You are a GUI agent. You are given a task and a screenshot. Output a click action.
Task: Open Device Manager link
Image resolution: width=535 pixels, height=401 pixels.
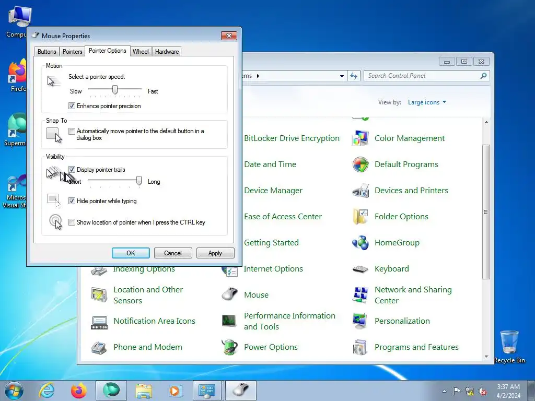(x=273, y=191)
